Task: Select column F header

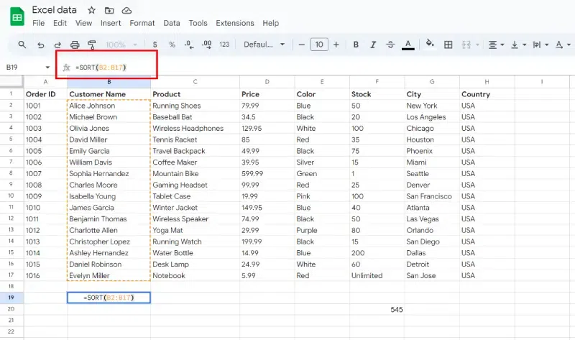Action: point(377,82)
